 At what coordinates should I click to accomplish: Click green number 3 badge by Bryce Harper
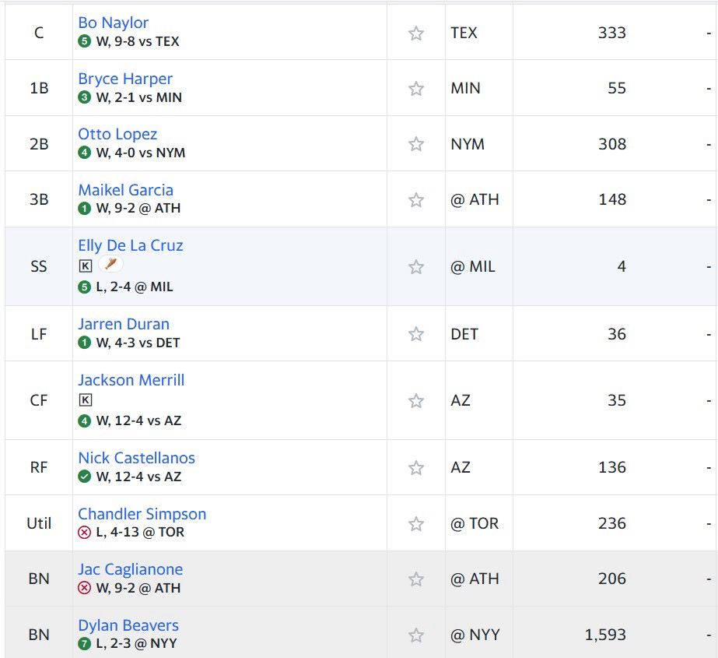point(85,97)
